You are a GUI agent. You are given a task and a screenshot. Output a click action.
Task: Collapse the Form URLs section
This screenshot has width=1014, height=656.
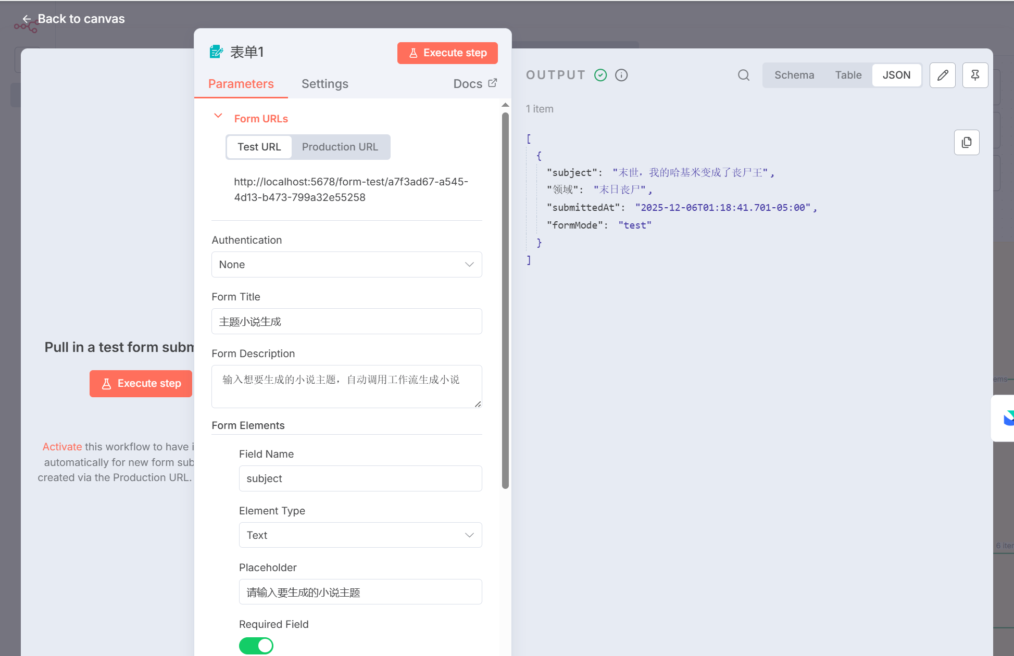(218, 116)
